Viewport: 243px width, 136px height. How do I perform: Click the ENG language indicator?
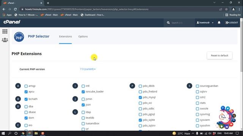tap(219, 133)
